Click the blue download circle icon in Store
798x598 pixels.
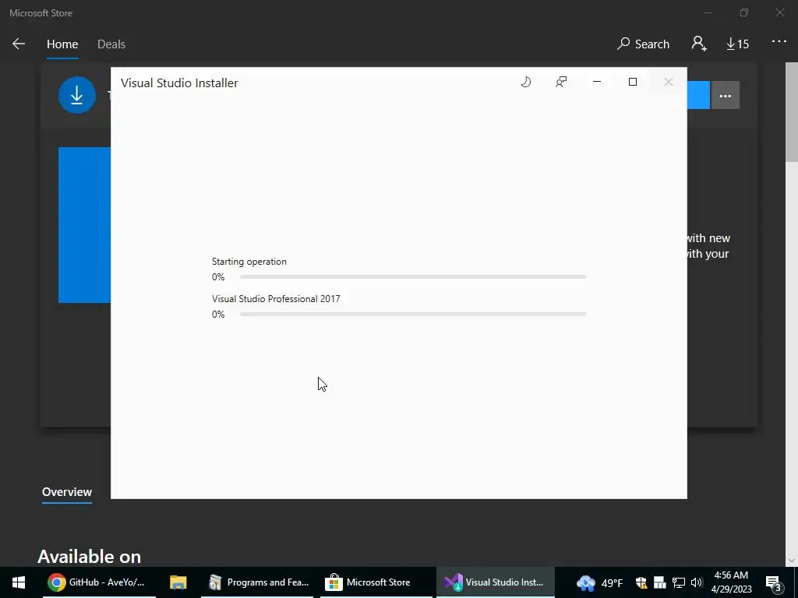[x=77, y=95]
